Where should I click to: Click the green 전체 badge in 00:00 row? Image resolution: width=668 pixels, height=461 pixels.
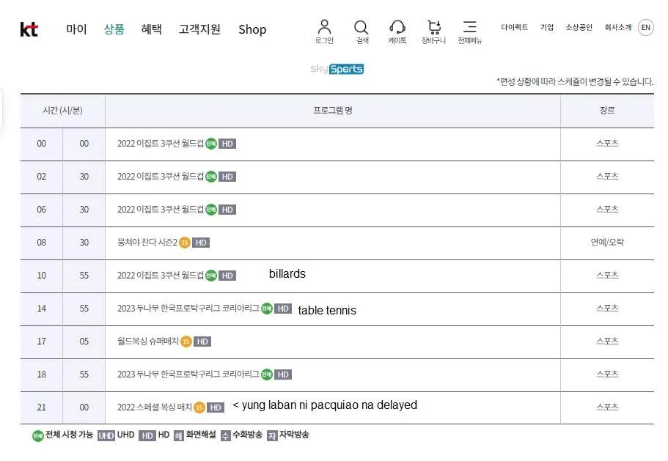pos(211,144)
